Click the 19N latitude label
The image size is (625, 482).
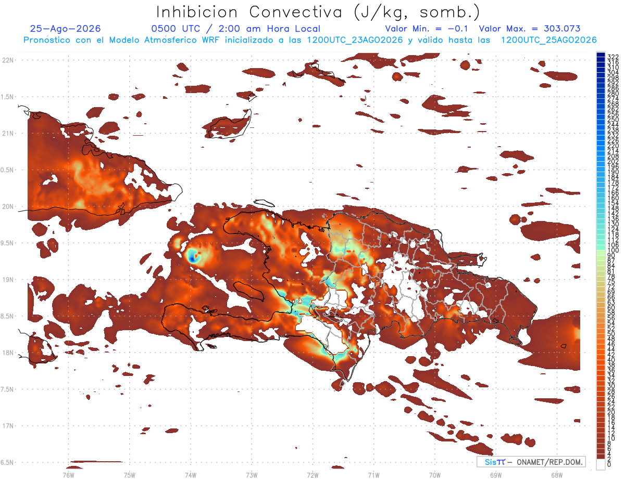(x=8, y=280)
